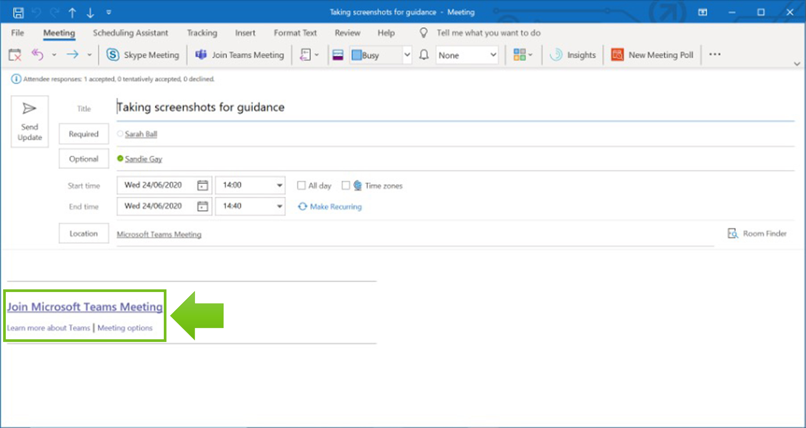
Task: Click the Microsoft Teams Meeting location text
Action: point(159,234)
